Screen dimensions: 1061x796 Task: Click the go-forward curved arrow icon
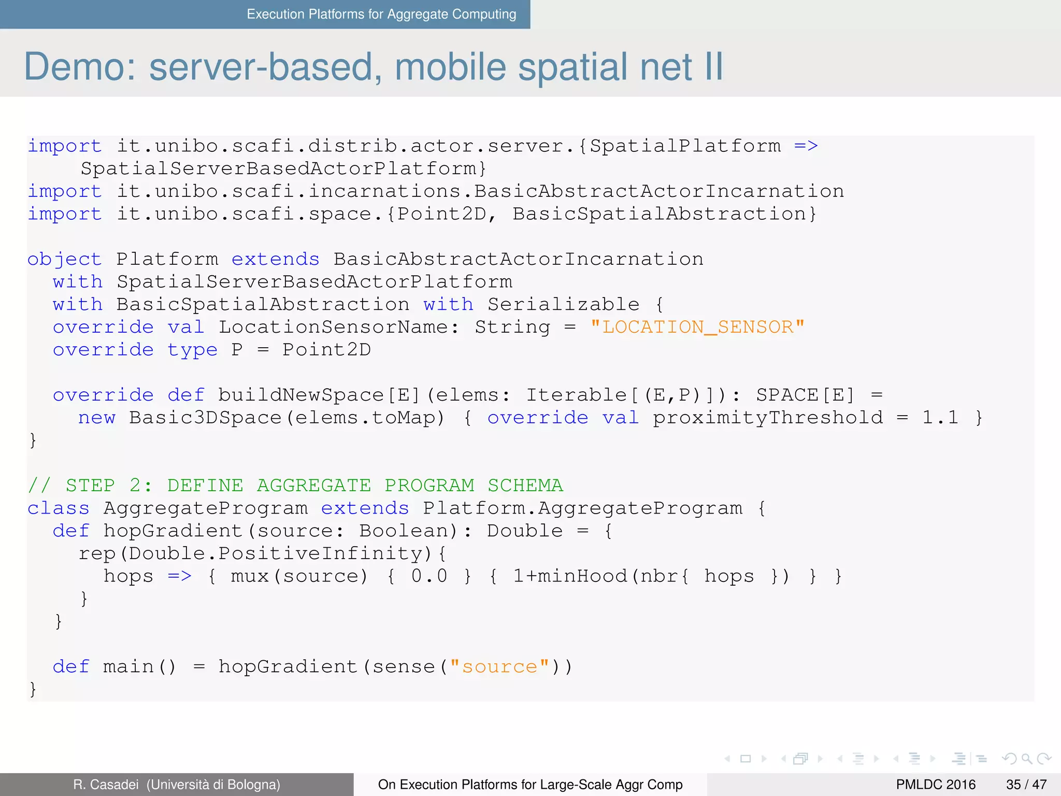pyautogui.click(x=1044, y=759)
